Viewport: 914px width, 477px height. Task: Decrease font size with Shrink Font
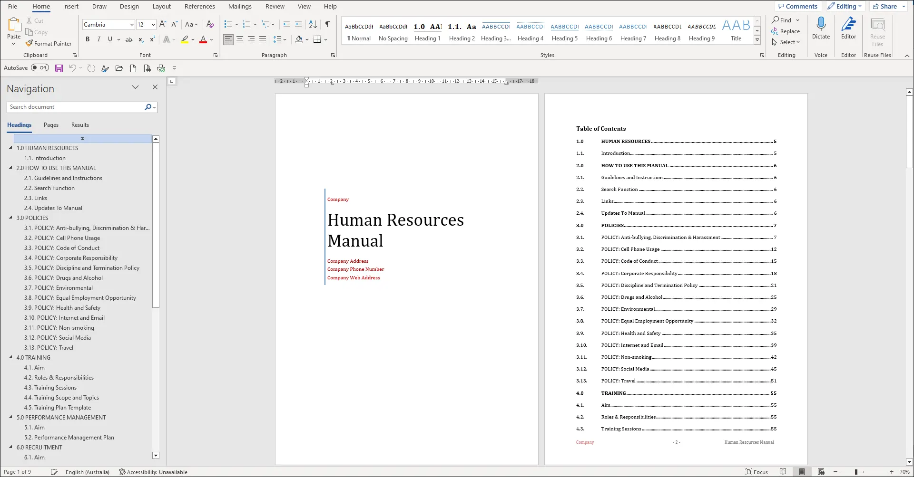pyautogui.click(x=174, y=24)
